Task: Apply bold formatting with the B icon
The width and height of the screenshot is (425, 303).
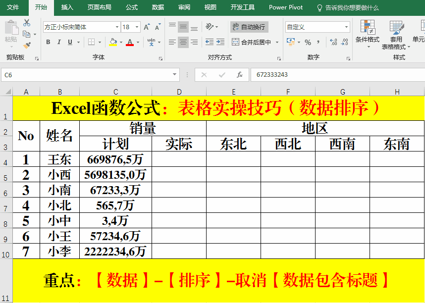Action: [48, 42]
